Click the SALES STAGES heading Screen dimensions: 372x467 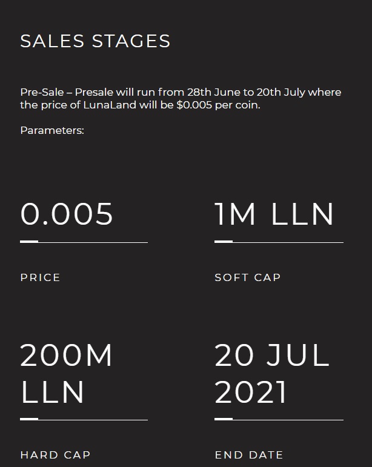click(x=95, y=41)
